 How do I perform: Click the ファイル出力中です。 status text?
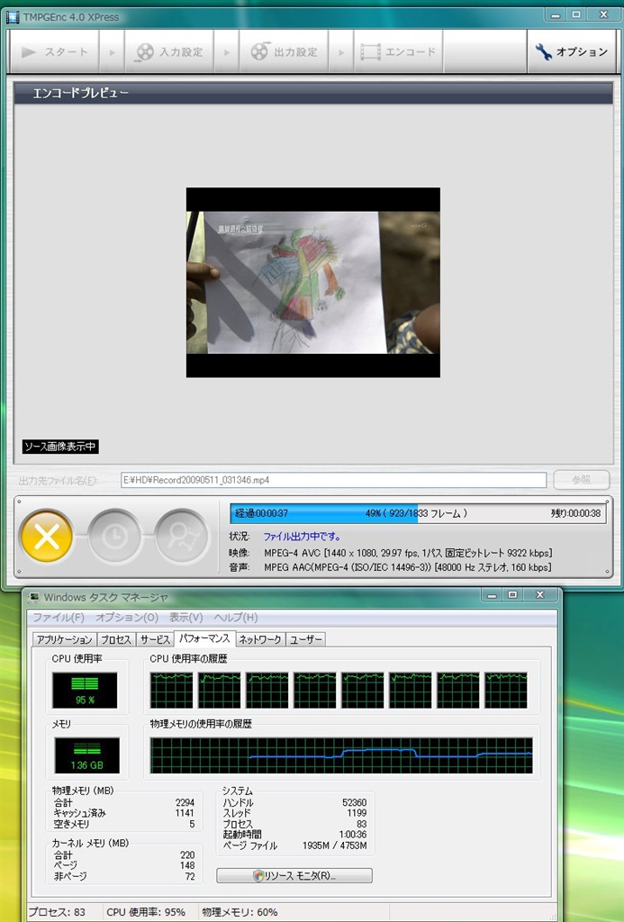tap(302, 537)
